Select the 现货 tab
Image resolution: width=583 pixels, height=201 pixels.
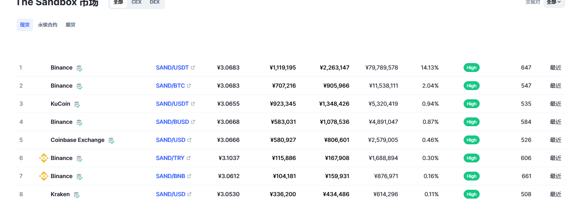coord(25,25)
